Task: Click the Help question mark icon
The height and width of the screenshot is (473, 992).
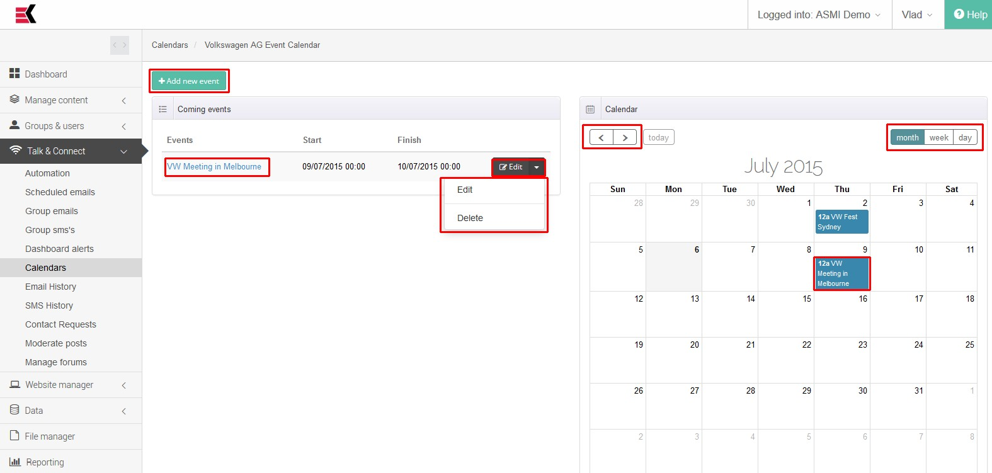Action: pyautogui.click(x=959, y=14)
